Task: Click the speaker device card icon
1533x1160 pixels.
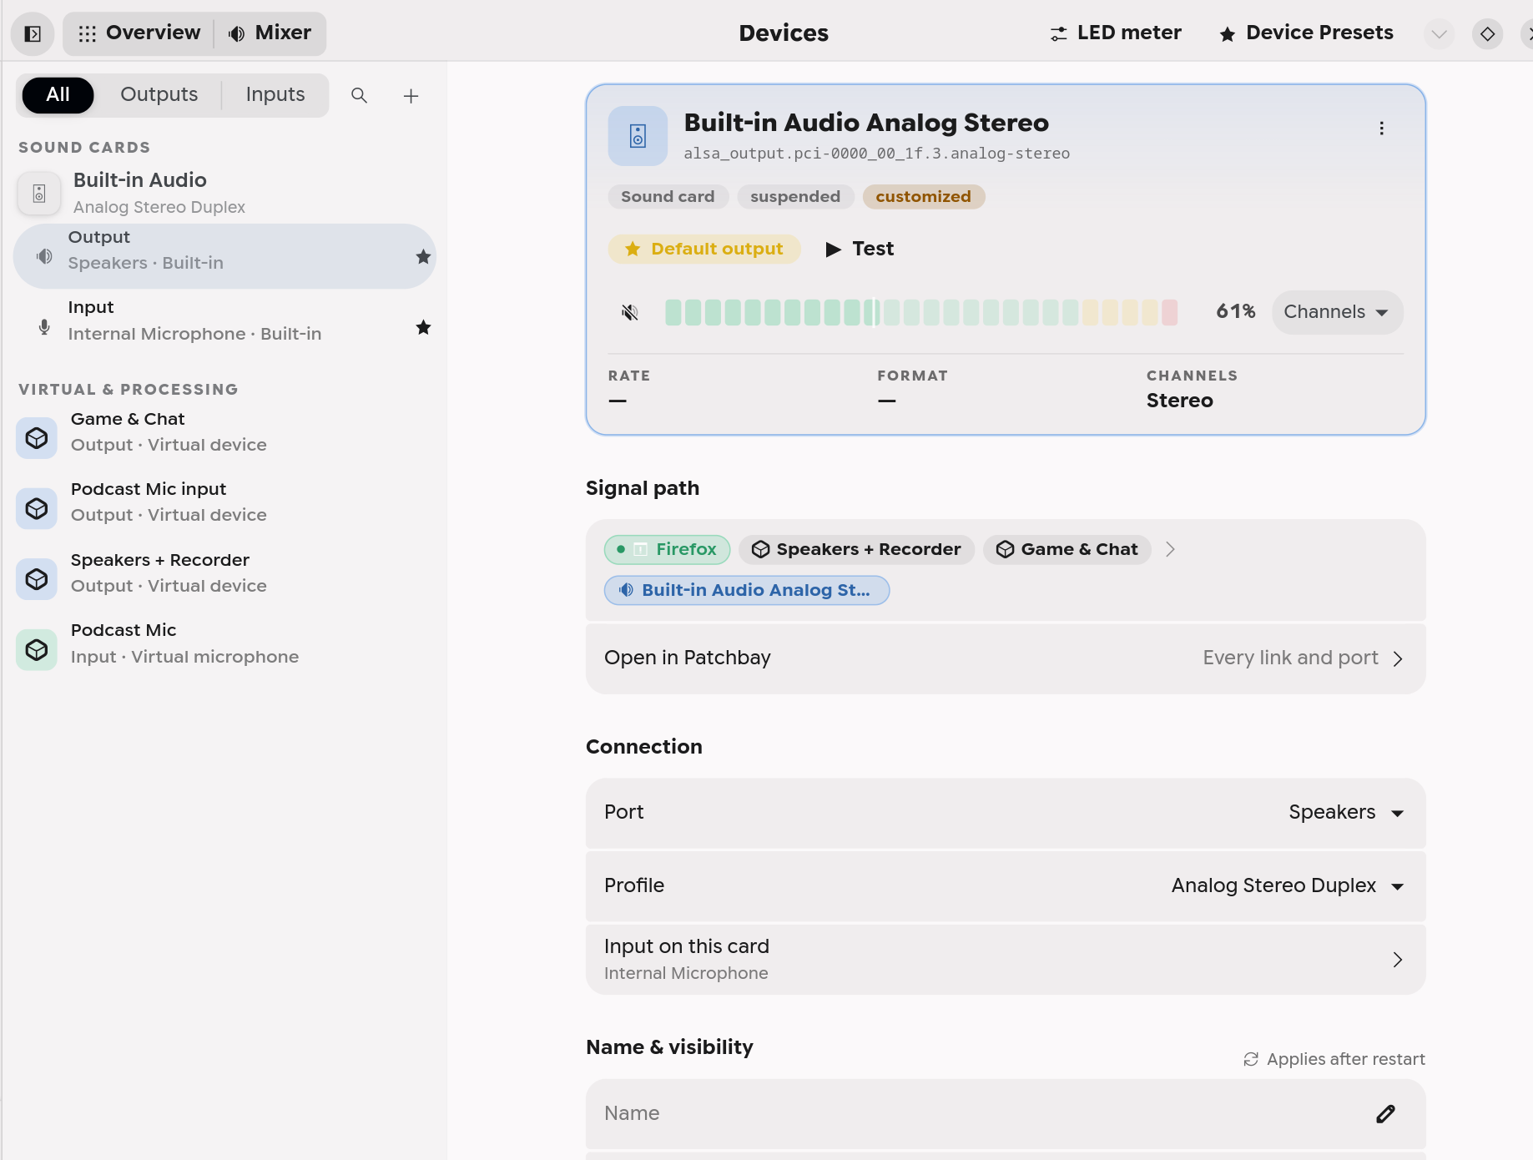Action: (638, 136)
